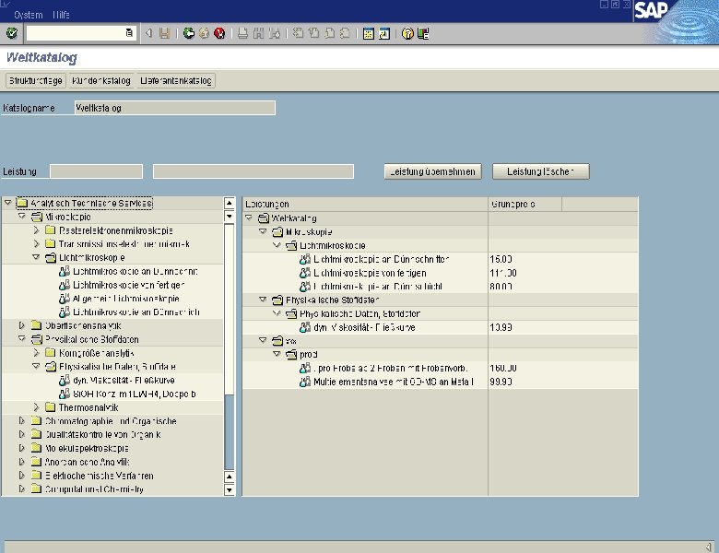This screenshot has height=553, width=719.
Task: Click the service tree scrollbar thumb
Action: point(230,308)
